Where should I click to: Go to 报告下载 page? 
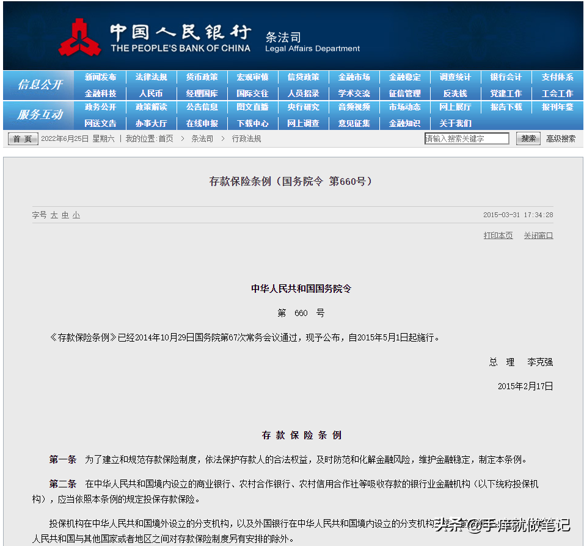pos(506,107)
